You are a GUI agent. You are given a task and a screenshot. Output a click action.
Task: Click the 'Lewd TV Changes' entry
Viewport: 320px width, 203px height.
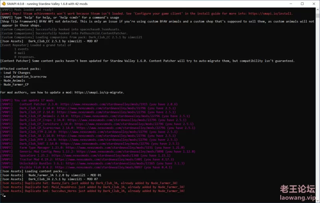pos(17,73)
